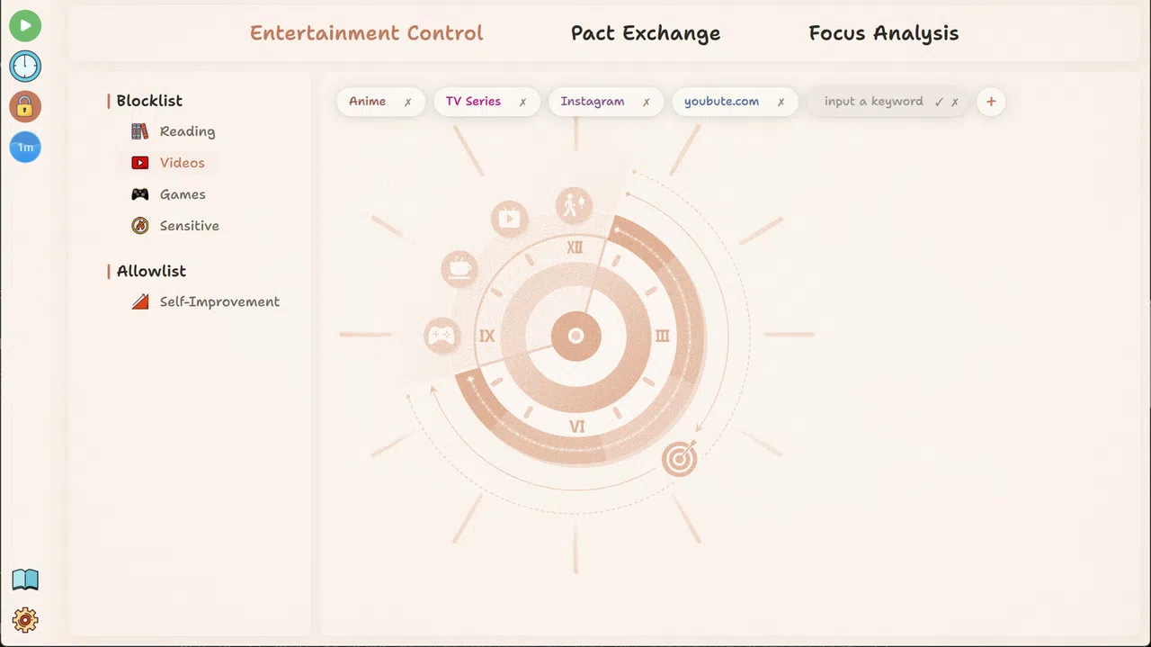Image resolution: width=1151 pixels, height=647 pixels.
Task: Click the youbute.com tag text
Action: click(x=721, y=102)
